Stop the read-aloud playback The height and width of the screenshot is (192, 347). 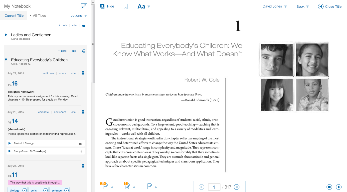[x=329, y=187]
